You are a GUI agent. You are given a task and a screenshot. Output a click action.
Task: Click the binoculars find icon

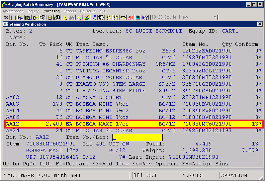pyautogui.click(x=72, y=17)
